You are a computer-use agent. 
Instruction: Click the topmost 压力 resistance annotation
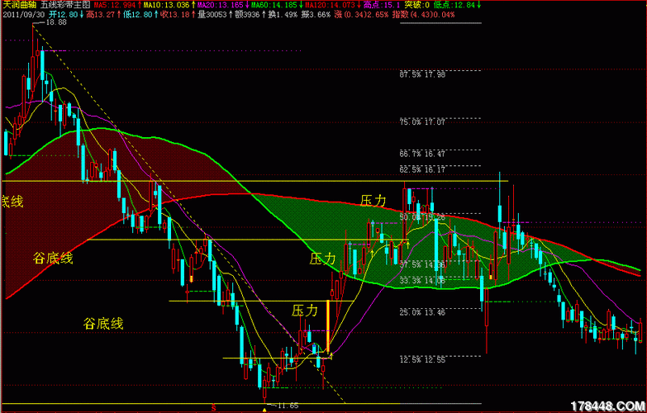(x=373, y=201)
